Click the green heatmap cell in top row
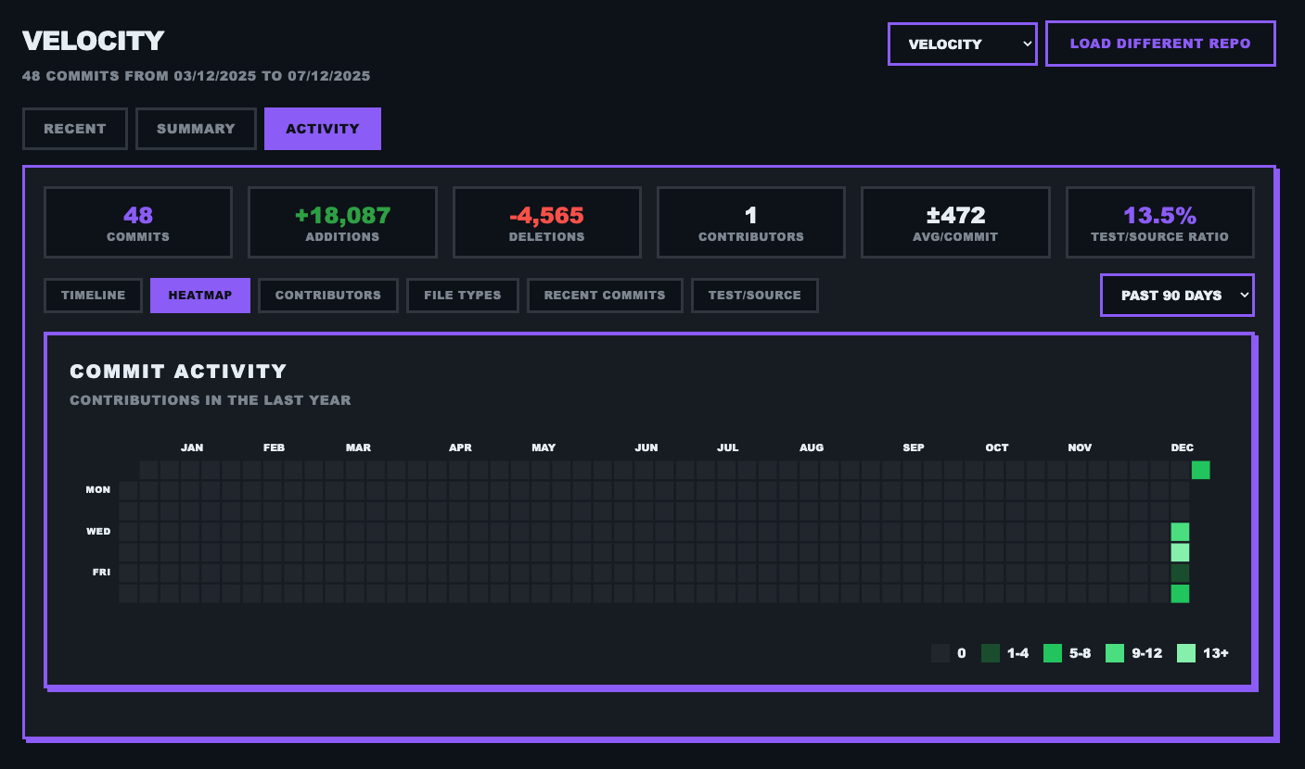 point(1200,470)
